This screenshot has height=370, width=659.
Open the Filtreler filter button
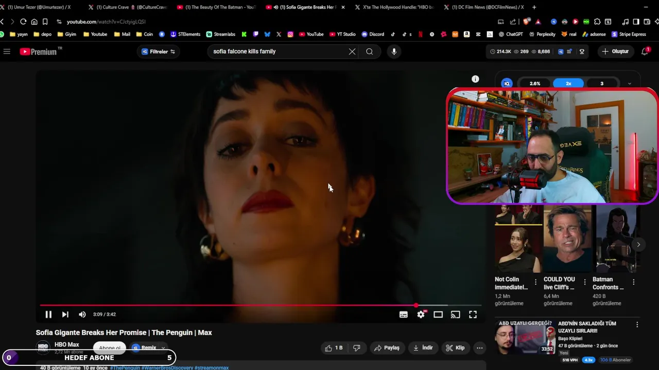pyautogui.click(x=158, y=51)
